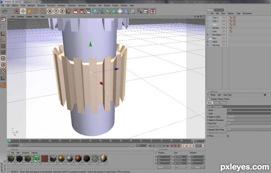This screenshot has height=173, width=271.
Task: Activate the Move tool
Action: click(23, 11)
